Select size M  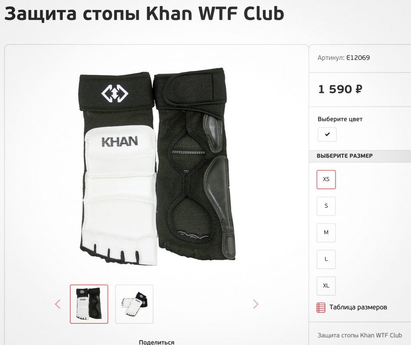coord(326,233)
